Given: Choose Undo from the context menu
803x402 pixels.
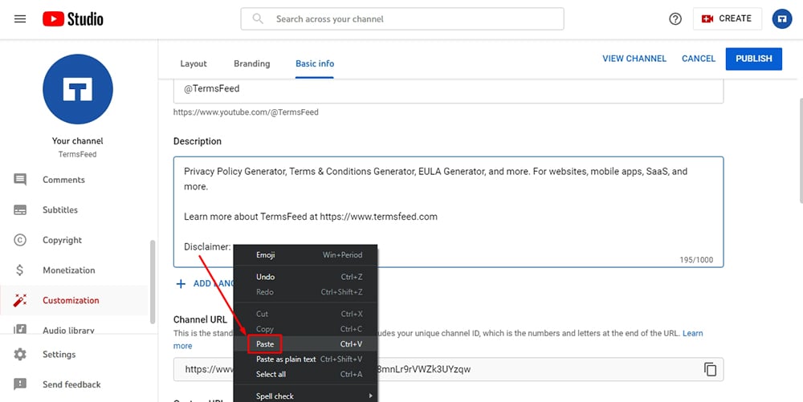Looking at the screenshot, I should 305,277.
